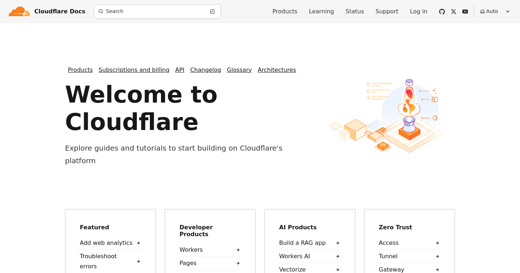Click the Explore guides and tutorials subtitle
This screenshot has height=273, width=520.
(x=174, y=155)
